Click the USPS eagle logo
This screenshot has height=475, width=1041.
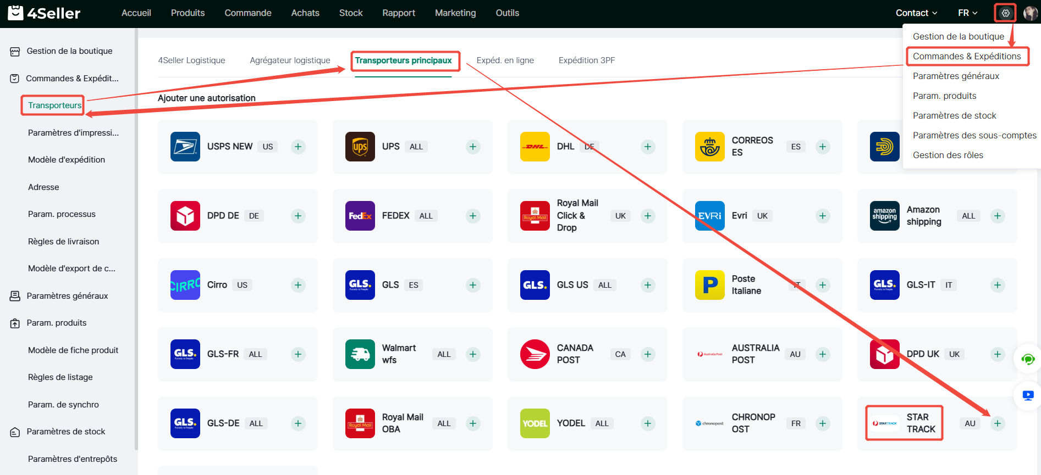(x=185, y=147)
